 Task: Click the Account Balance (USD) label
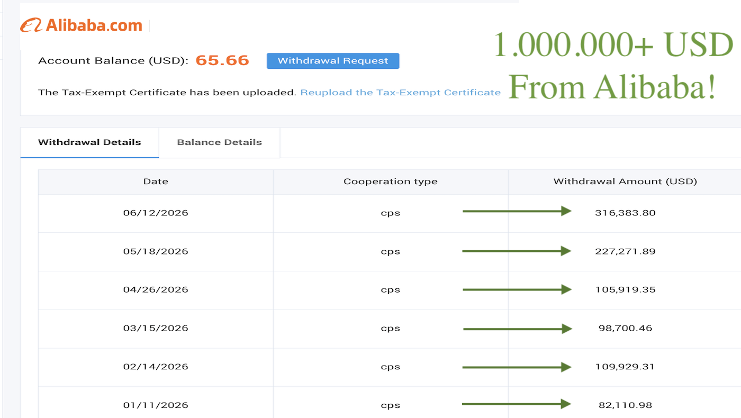pos(113,61)
